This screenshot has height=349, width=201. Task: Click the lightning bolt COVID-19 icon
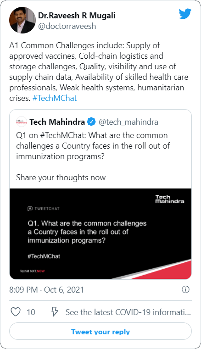(55, 311)
